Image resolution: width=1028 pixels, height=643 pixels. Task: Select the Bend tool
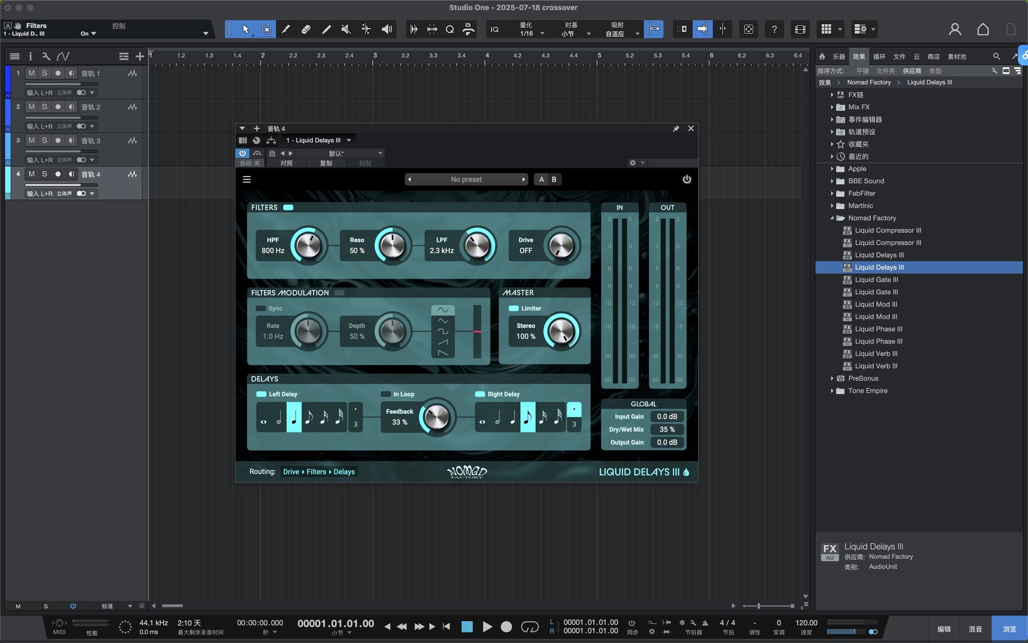(x=366, y=29)
